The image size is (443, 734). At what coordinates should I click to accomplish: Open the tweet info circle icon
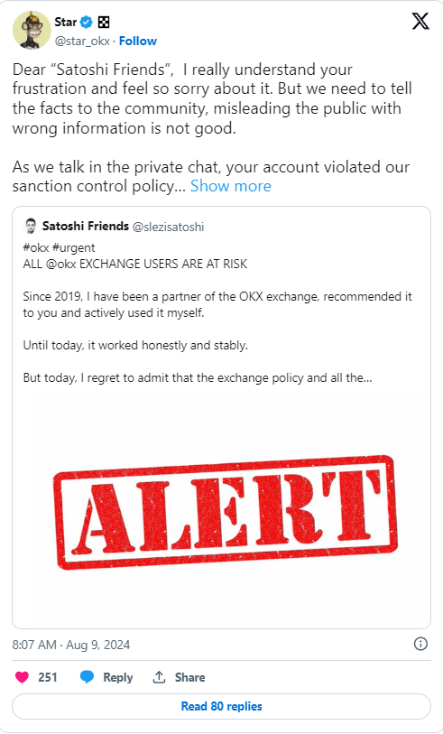pyautogui.click(x=420, y=644)
